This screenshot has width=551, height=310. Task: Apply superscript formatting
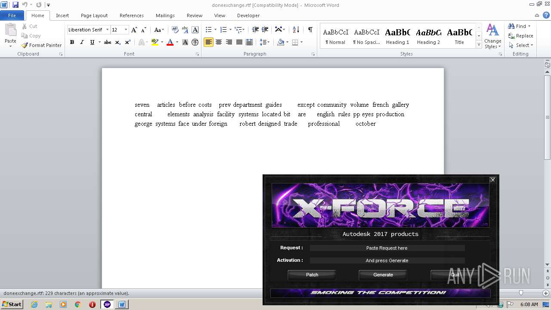pos(128,42)
